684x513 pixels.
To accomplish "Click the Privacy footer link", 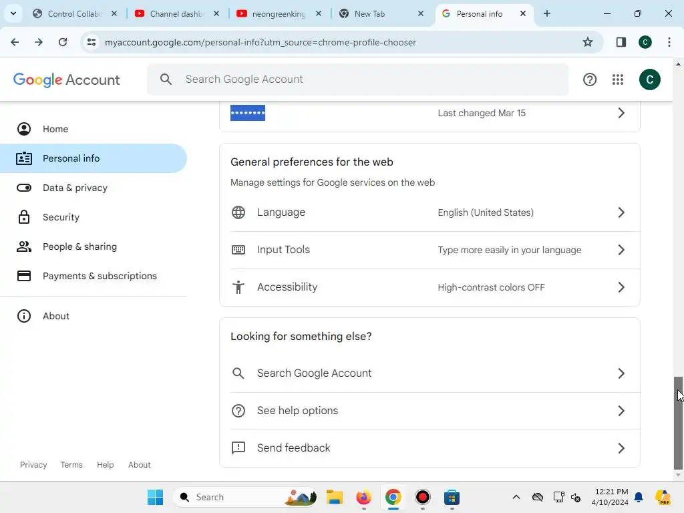I will 33,465.
